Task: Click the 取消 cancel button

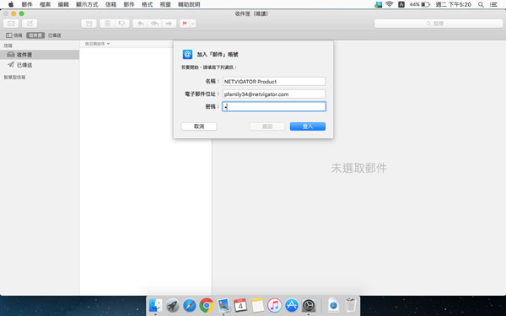Action: tap(199, 126)
